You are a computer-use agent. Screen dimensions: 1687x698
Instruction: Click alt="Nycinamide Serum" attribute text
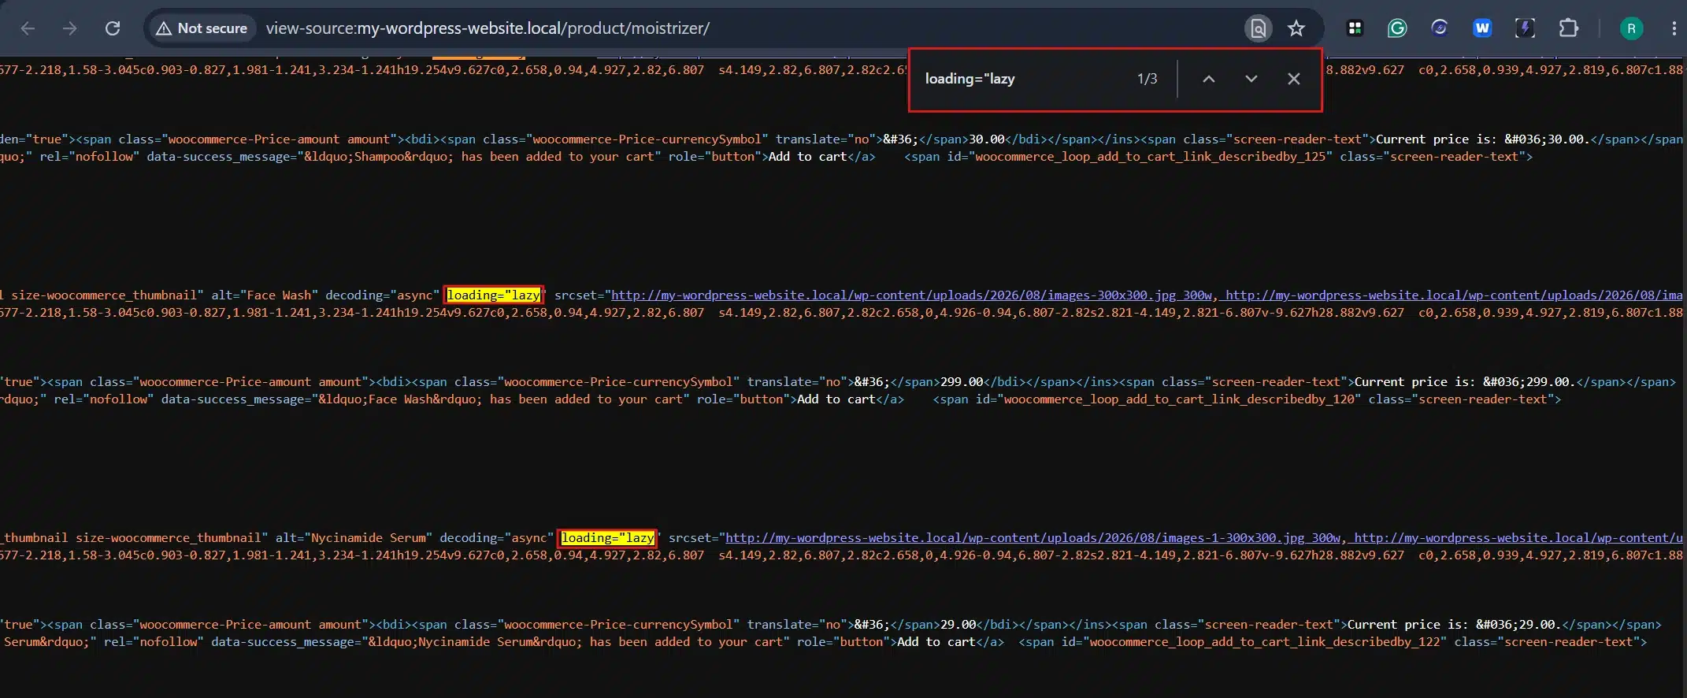354,538
